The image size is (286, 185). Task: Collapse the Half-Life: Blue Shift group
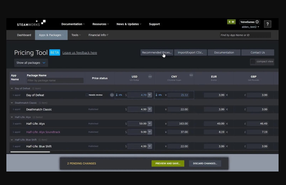tap(12, 140)
